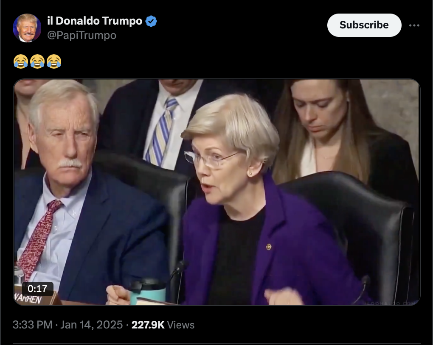The image size is (433, 345).
Task: Click the last laughing-crying emoji
Action: (x=54, y=61)
